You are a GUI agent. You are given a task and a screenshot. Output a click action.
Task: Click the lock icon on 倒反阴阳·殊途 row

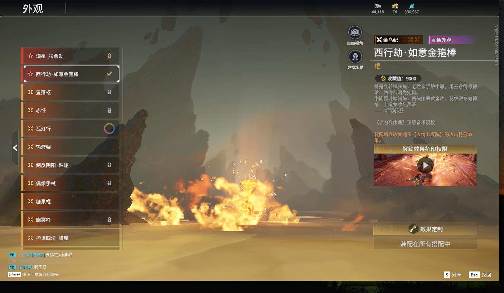click(109, 165)
